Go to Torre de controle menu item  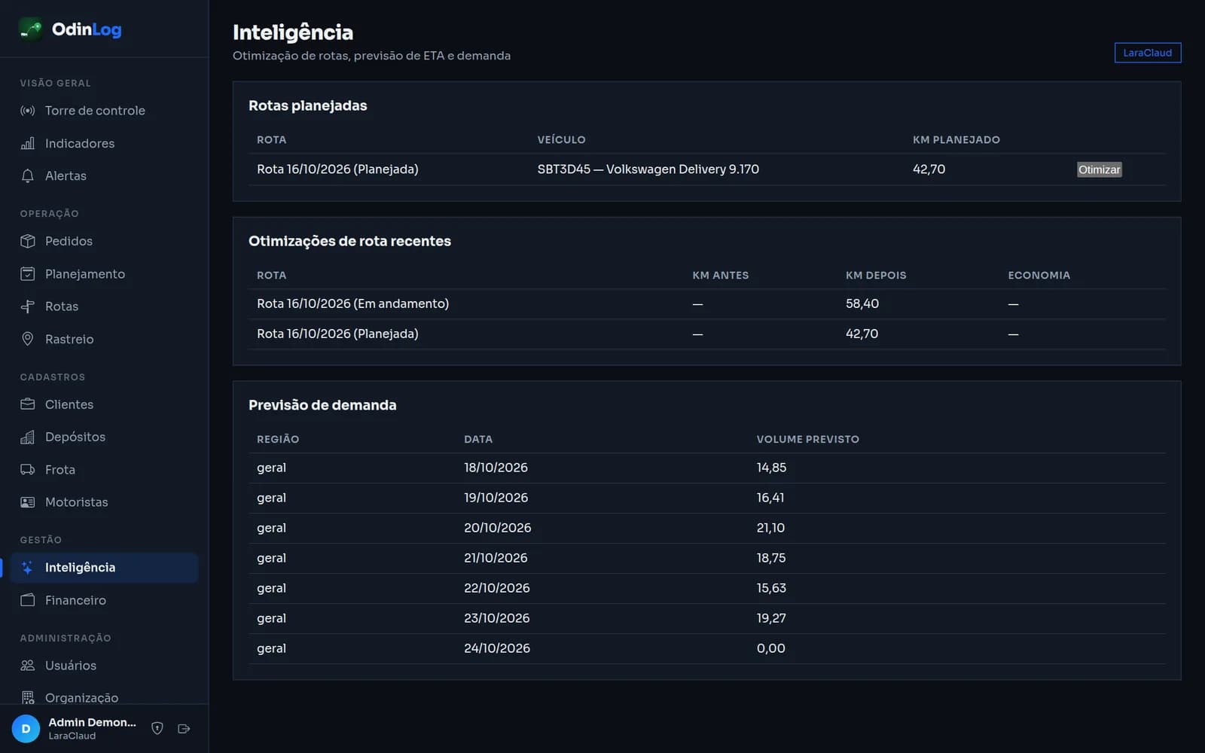104,111
